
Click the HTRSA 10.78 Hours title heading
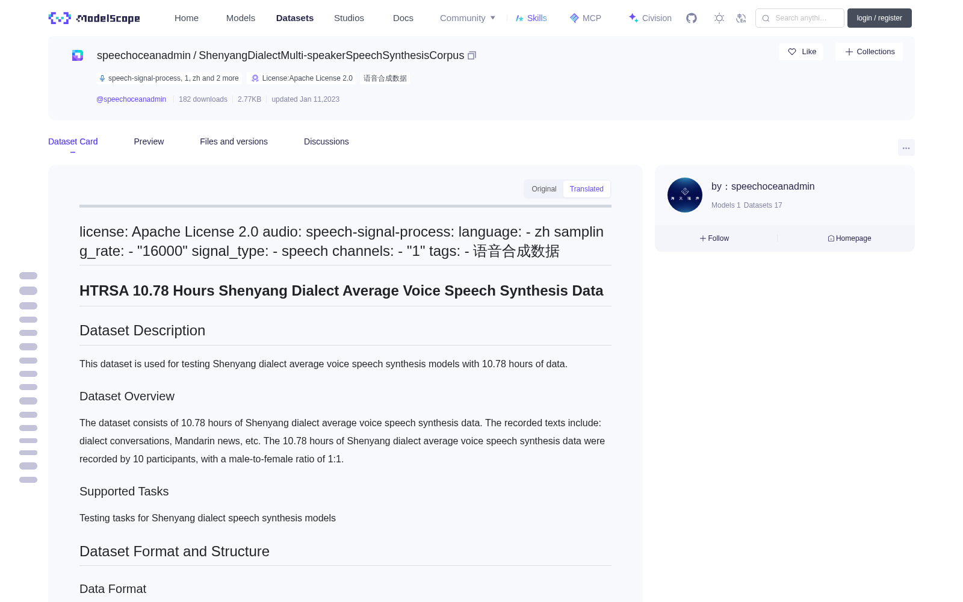341,291
